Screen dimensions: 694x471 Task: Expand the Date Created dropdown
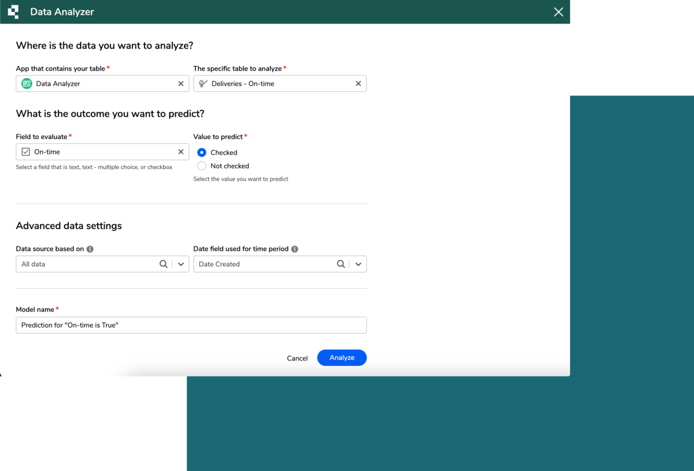tap(359, 264)
